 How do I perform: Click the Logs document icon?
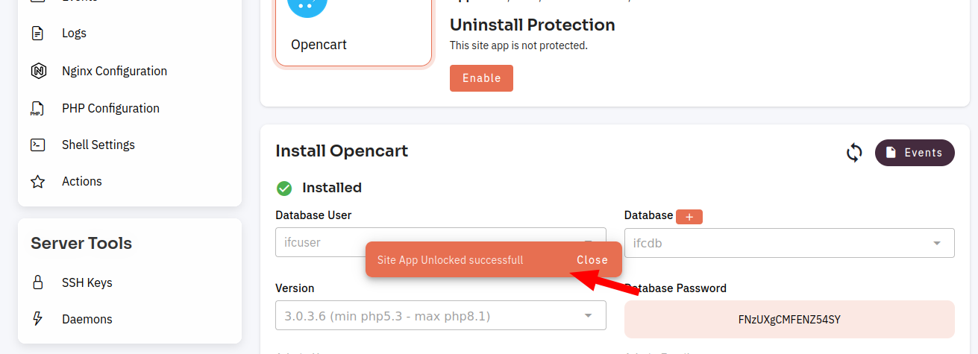tap(38, 34)
